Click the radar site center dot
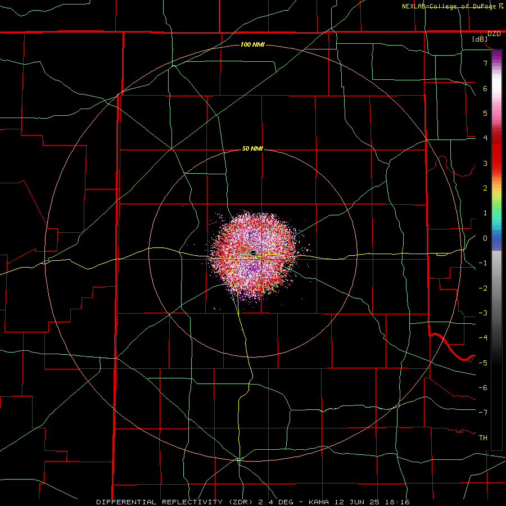The image size is (506, 506). [254, 253]
